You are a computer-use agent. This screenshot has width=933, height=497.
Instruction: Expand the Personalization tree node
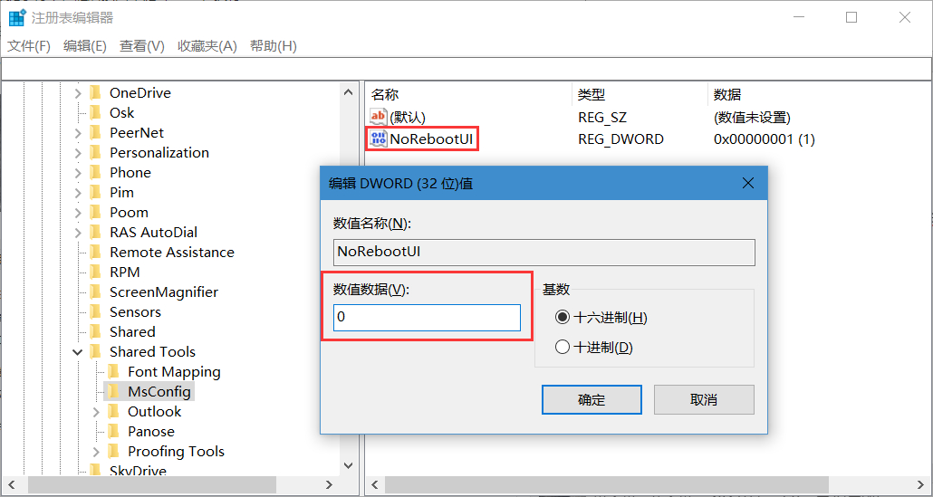pos(78,152)
